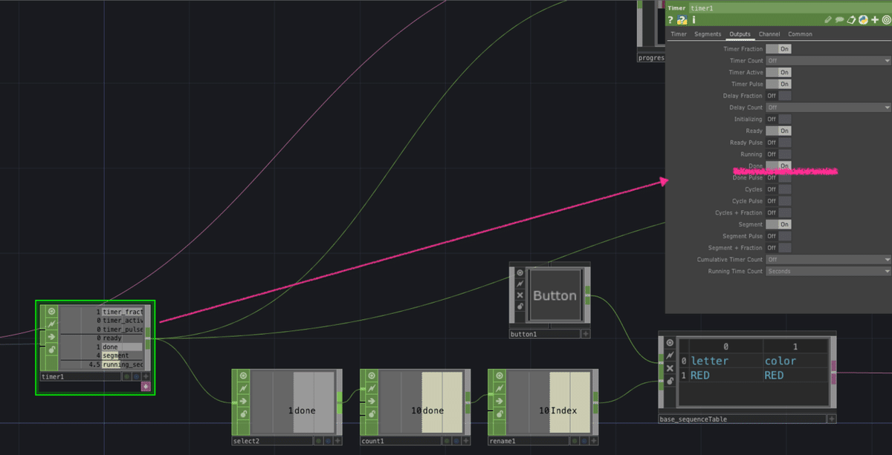Open Python icon beside the plus in header

[x=863, y=20]
